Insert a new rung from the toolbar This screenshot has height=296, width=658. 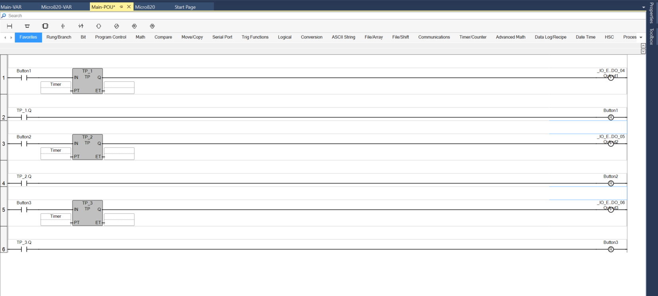click(x=10, y=26)
